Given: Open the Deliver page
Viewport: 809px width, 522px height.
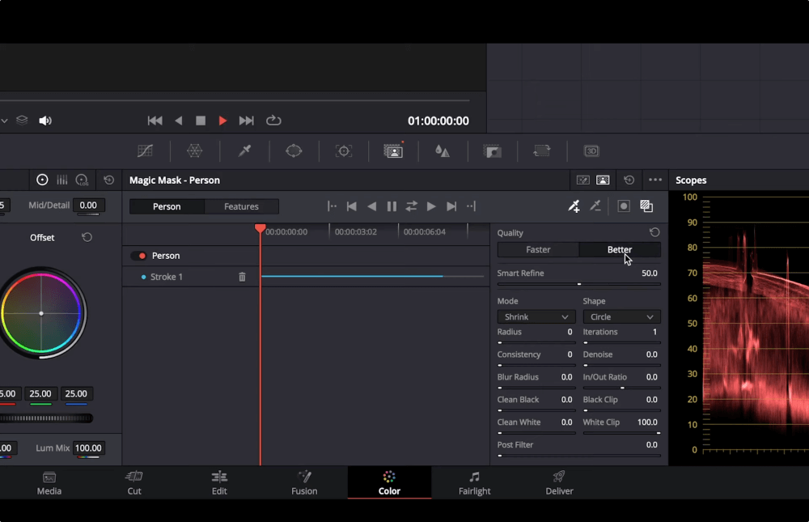Looking at the screenshot, I should pos(559,483).
